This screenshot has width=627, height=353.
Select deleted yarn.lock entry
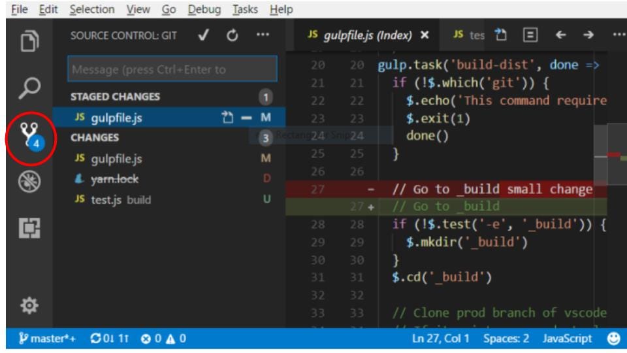tap(169, 179)
